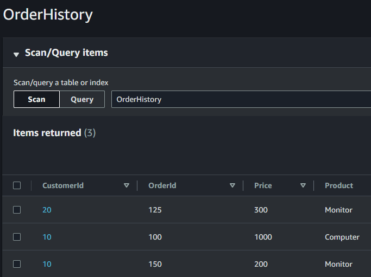Open CustomerId 10 link in Computer row
This screenshot has height=277, width=371.
point(47,237)
